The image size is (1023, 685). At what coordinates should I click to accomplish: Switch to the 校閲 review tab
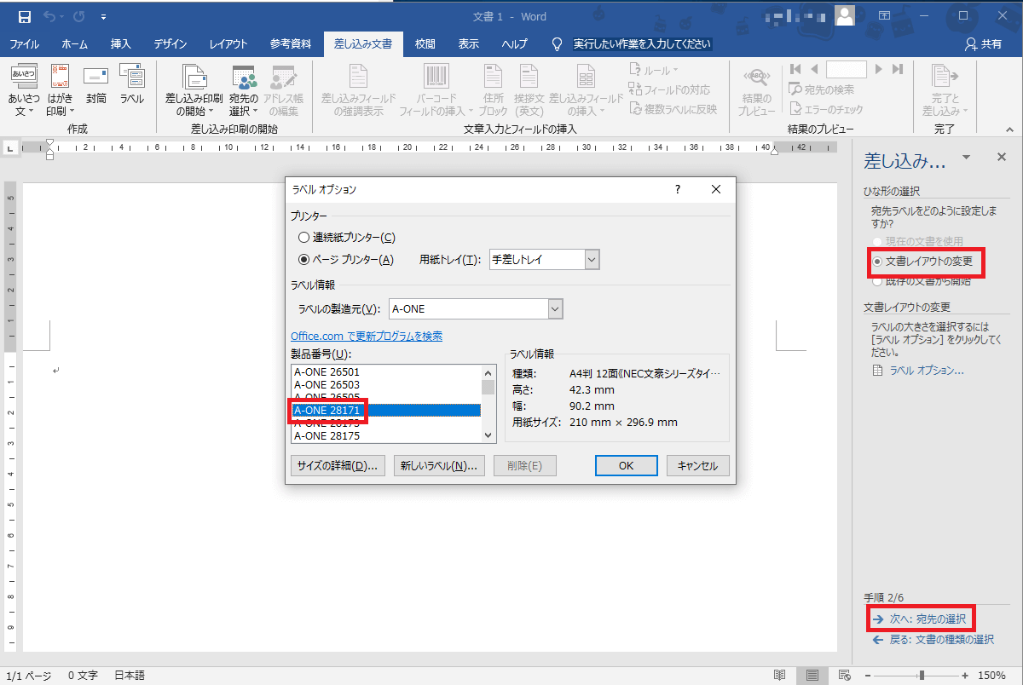point(425,44)
